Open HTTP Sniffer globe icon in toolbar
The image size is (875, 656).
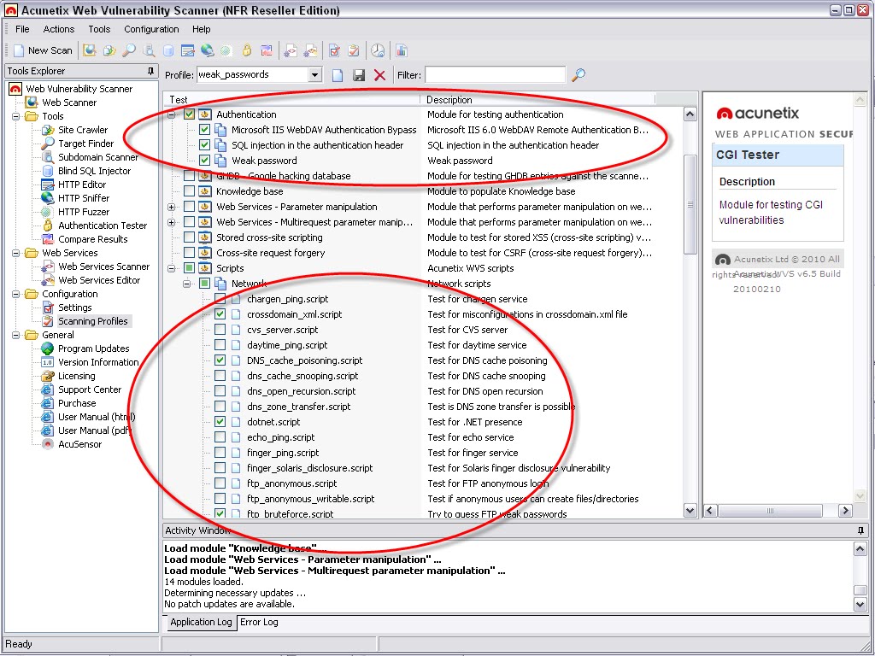207,50
